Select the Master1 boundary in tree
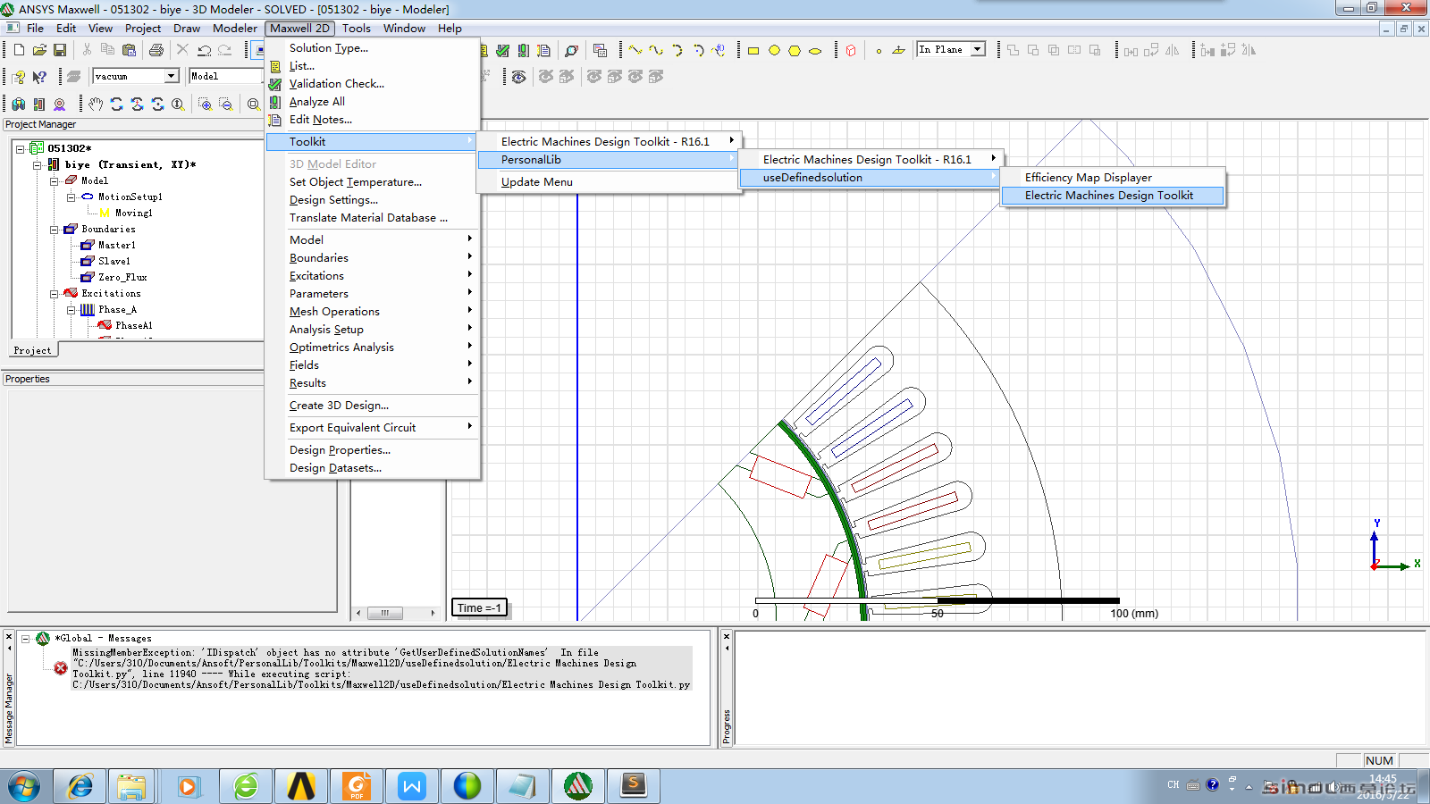Viewport: 1430px width, 804px height. point(117,245)
